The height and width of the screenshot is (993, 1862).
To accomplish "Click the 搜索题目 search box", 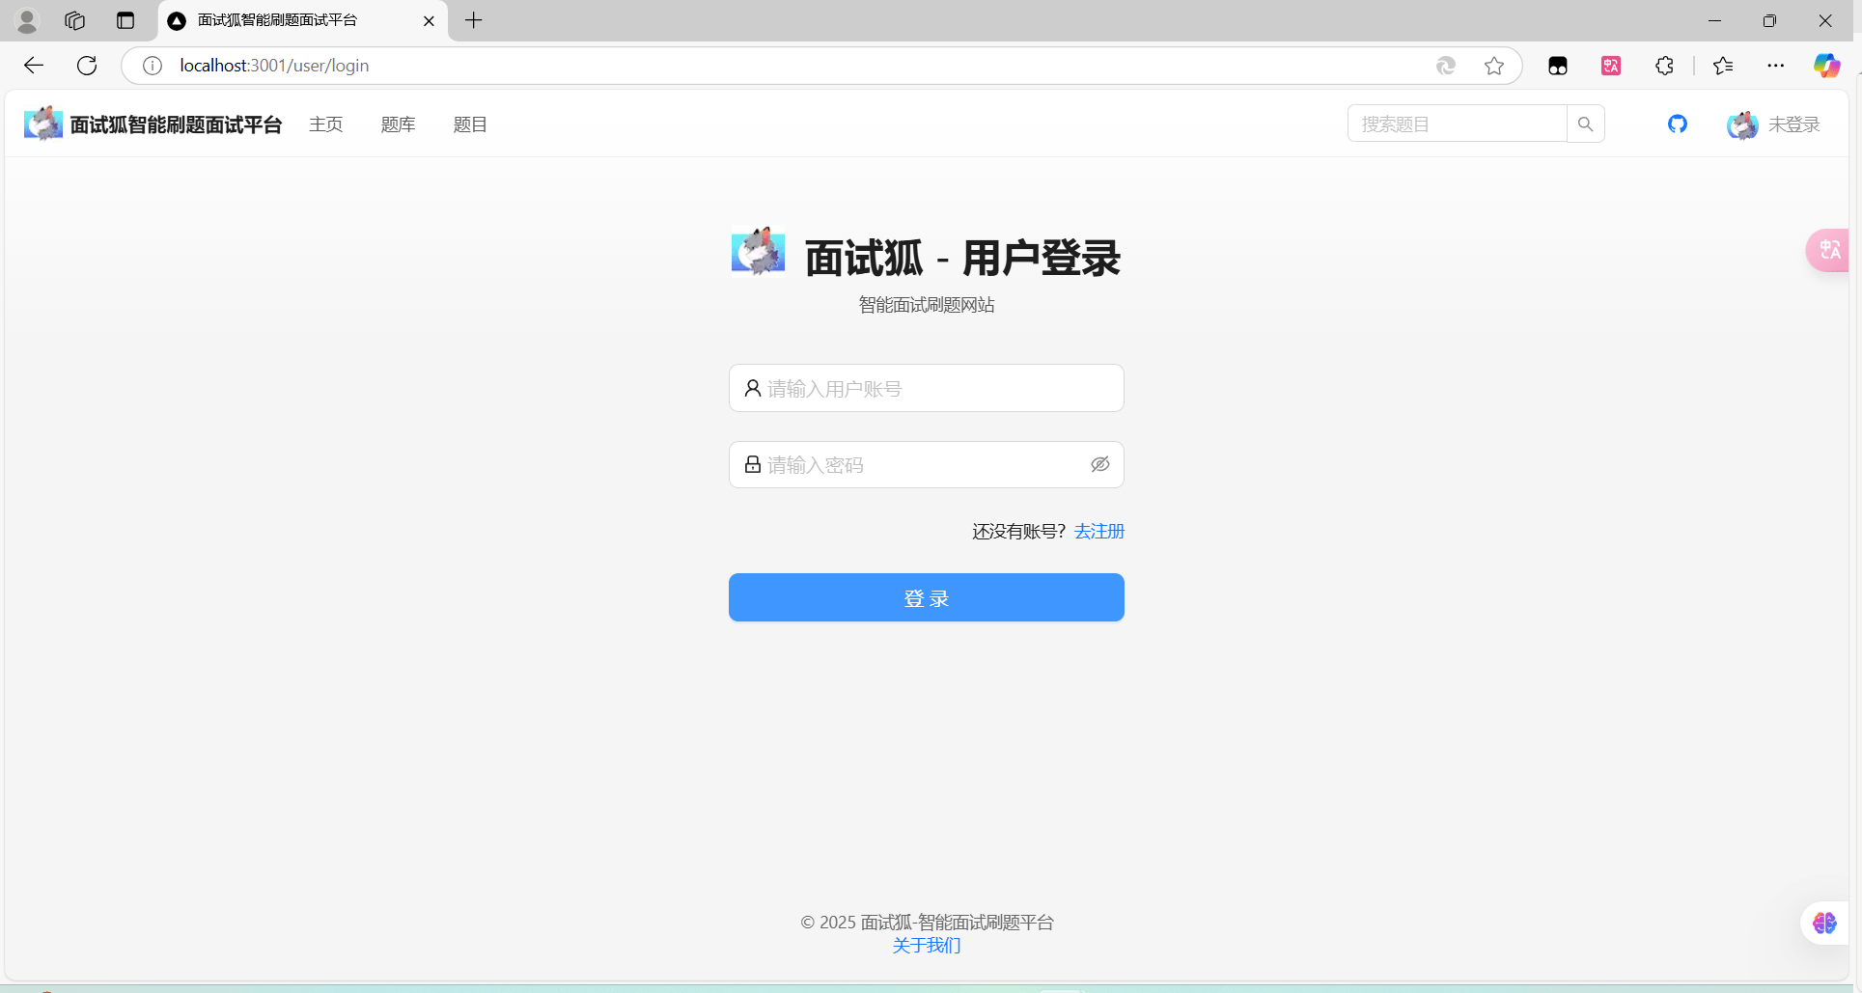I will point(1457,124).
